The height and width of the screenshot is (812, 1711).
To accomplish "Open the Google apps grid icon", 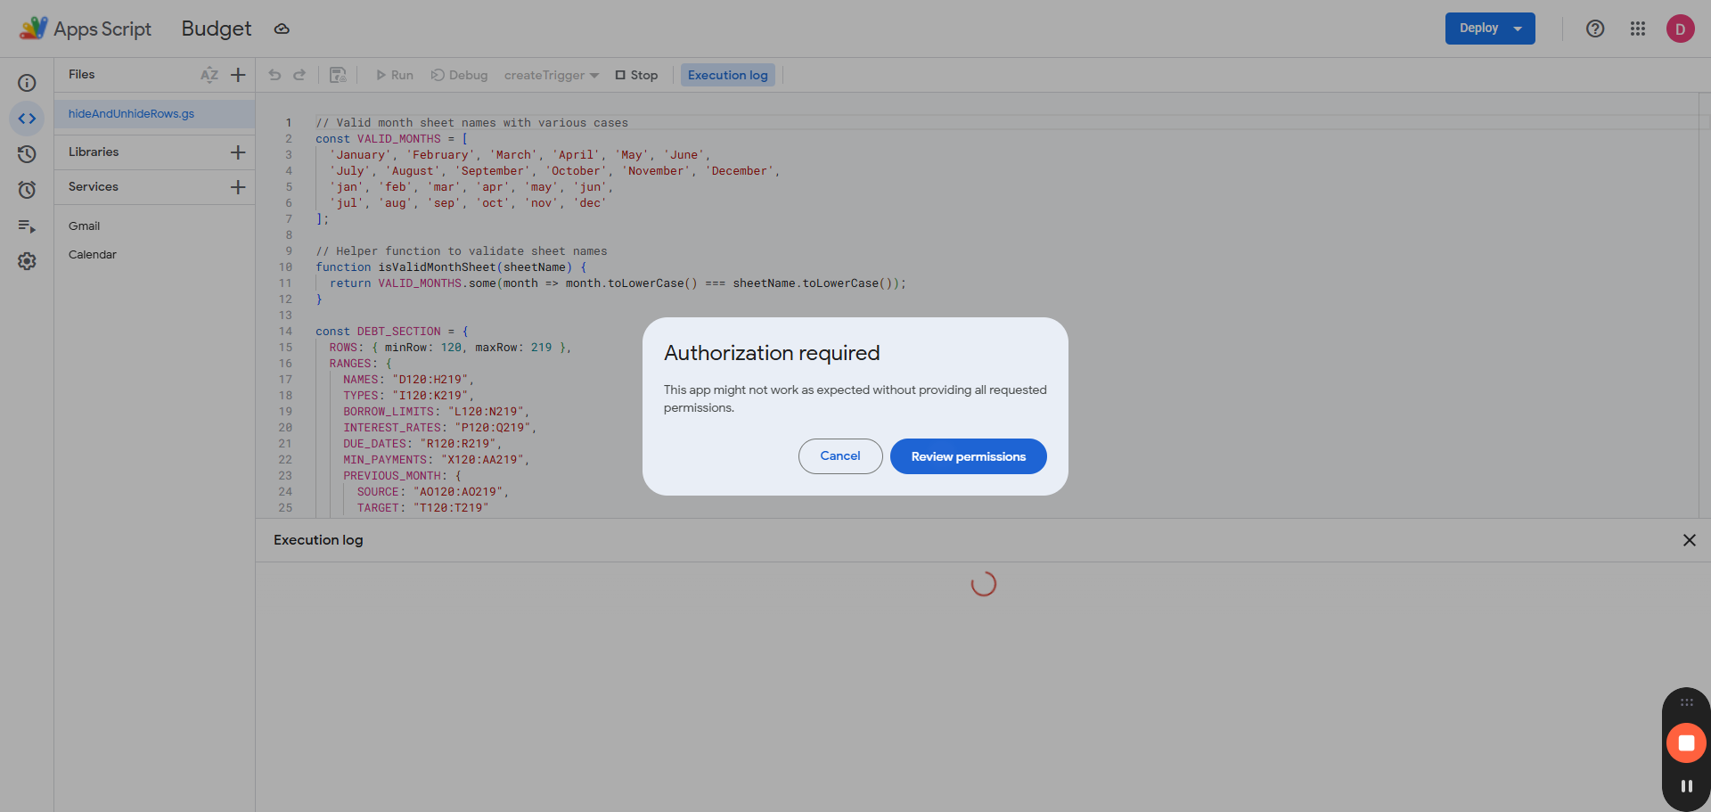I will [x=1638, y=29].
